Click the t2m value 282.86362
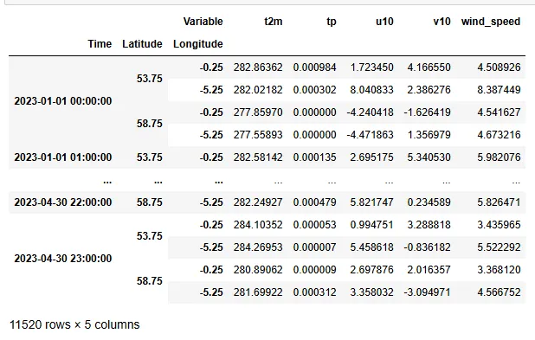This screenshot has width=535, height=340. (258, 67)
